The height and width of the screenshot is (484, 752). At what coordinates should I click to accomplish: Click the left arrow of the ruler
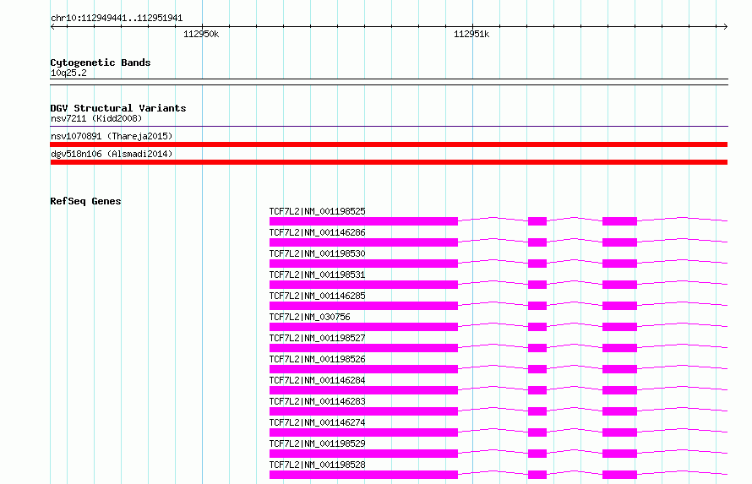coord(52,26)
